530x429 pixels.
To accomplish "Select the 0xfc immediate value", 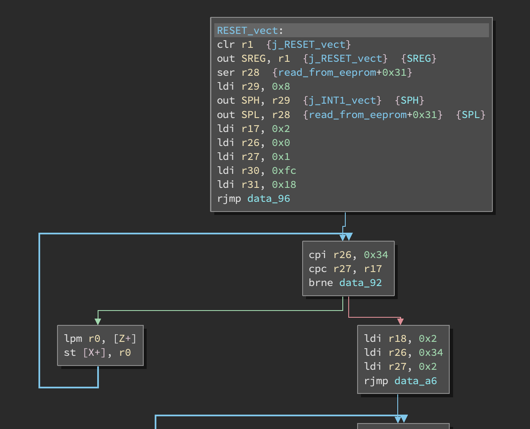I will click(x=284, y=170).
